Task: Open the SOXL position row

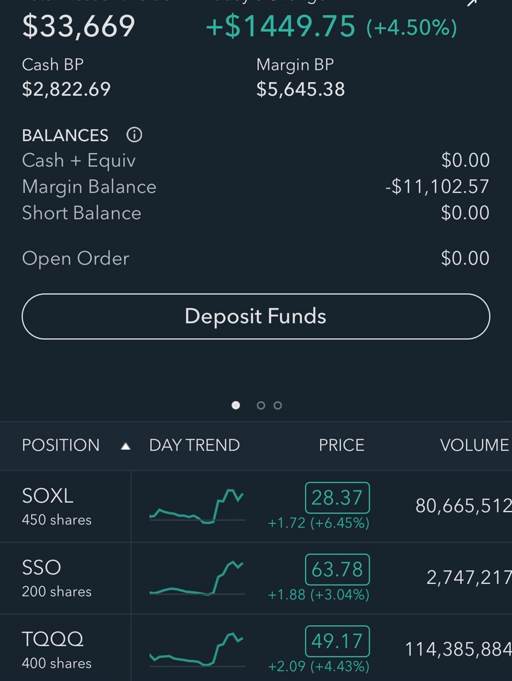Action: click(56, 506)
